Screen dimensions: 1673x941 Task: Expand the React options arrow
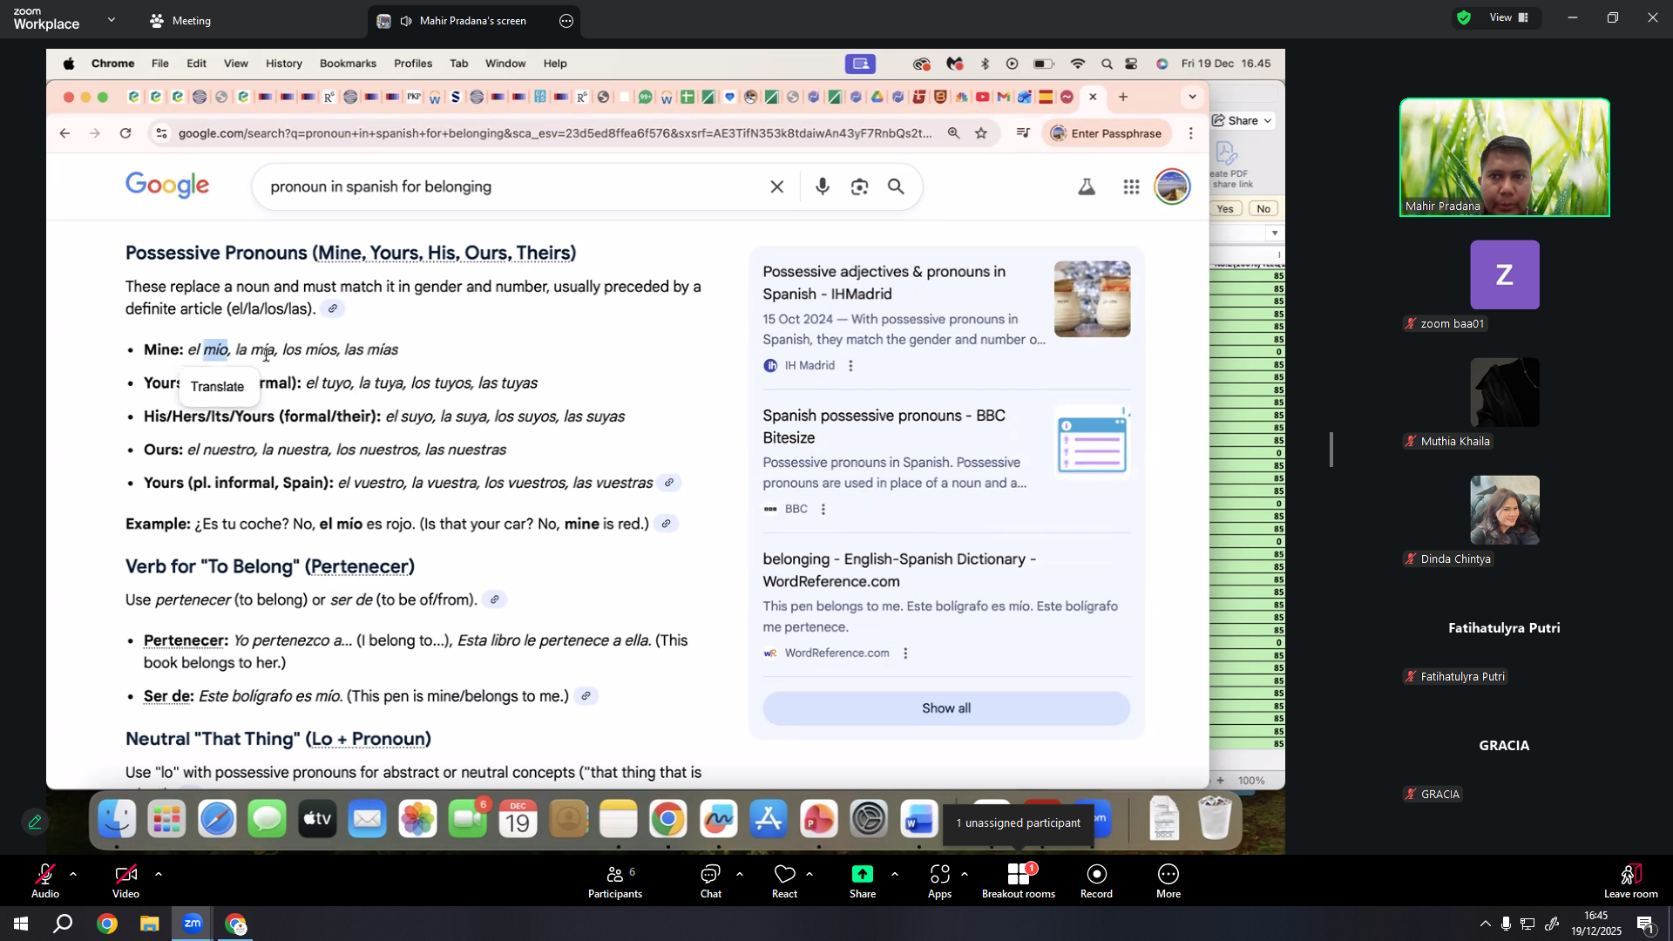pos(809,873)
